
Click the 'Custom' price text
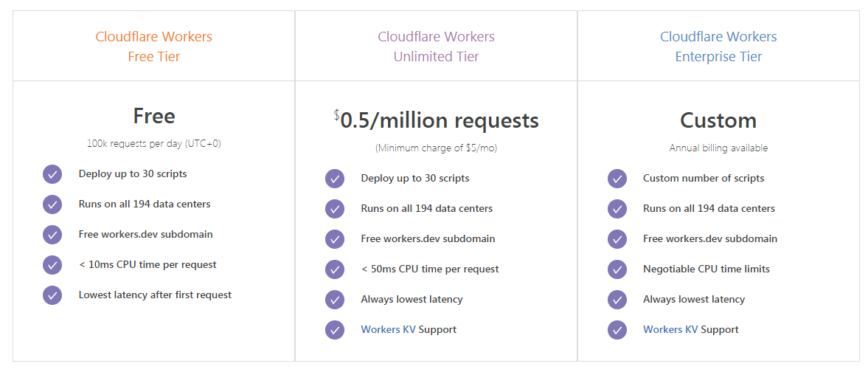click(x=718, y=121)
